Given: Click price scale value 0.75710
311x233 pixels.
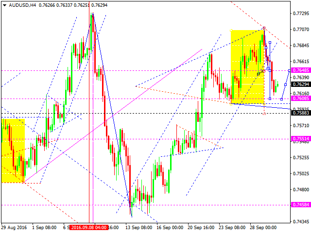Looking at the screenshot, I should [x=301, y=126].
